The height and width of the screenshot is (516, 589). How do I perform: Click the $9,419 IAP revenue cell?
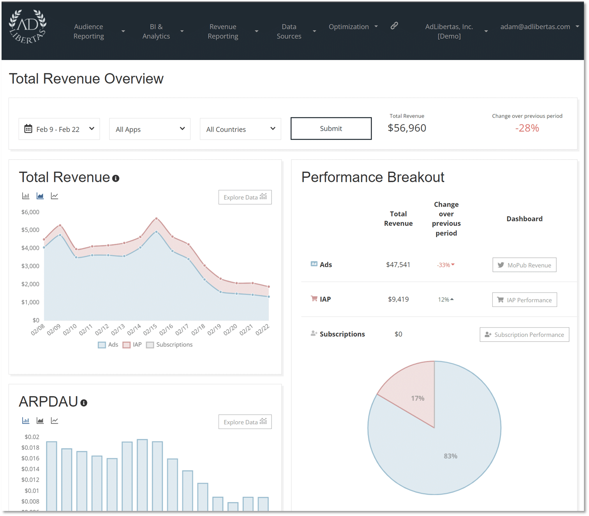click(398, 299)
